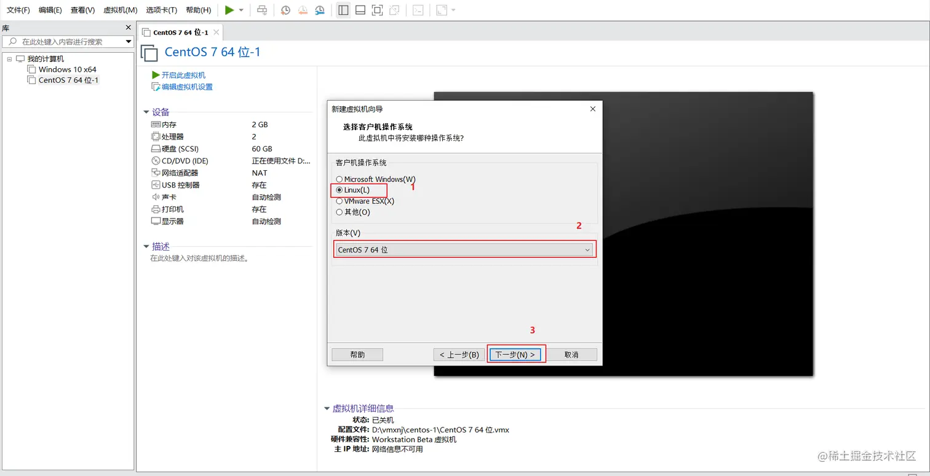Click the stretch guest display icon

[441, 10]
